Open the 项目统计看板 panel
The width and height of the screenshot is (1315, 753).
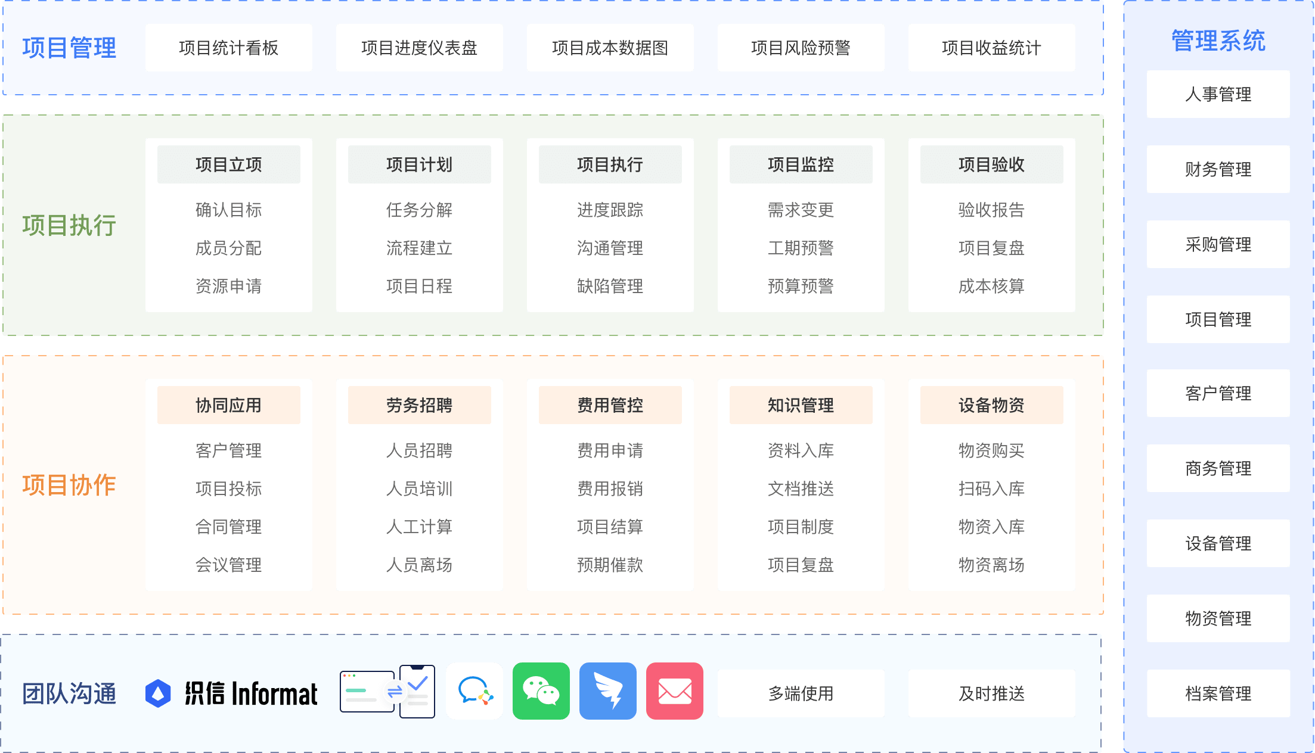(228, 47)
